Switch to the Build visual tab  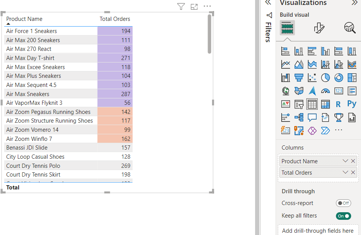287,28
